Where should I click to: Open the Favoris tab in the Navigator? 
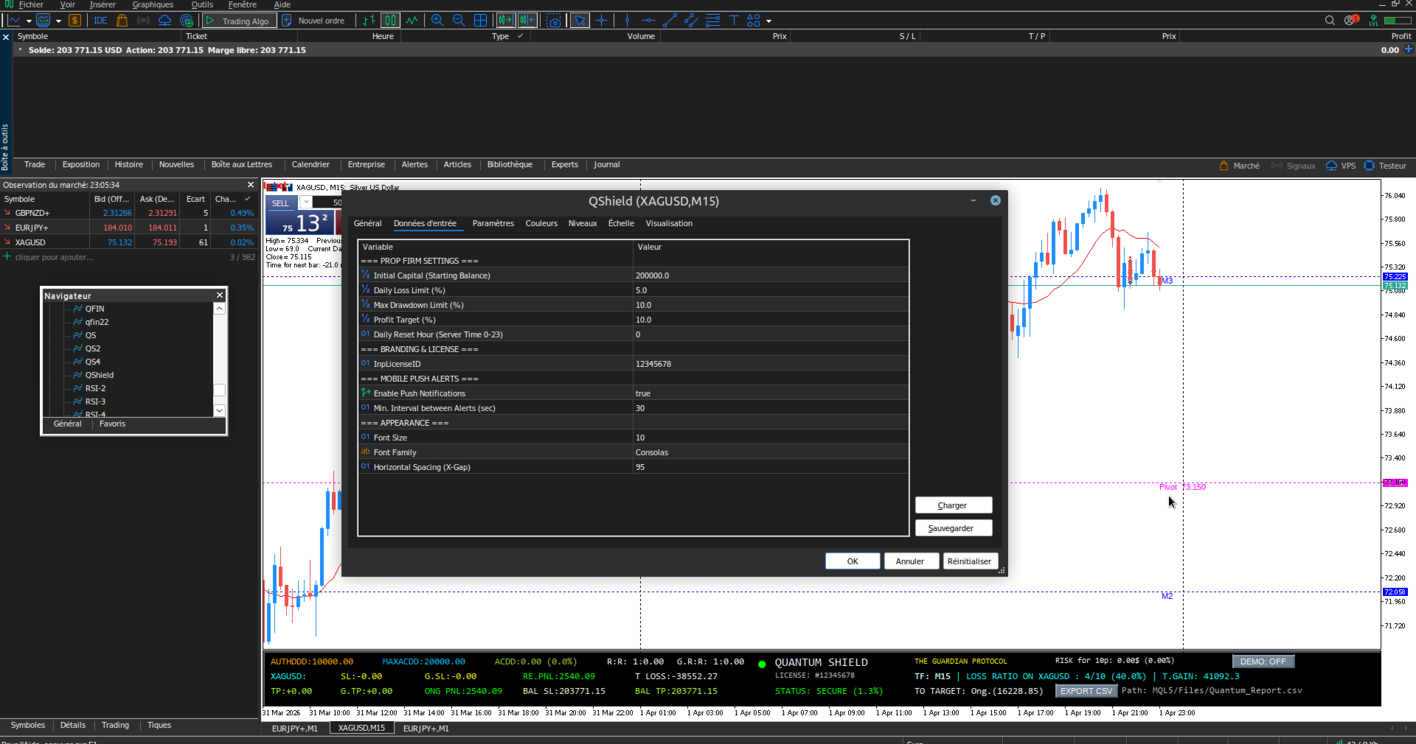[112, 424]
